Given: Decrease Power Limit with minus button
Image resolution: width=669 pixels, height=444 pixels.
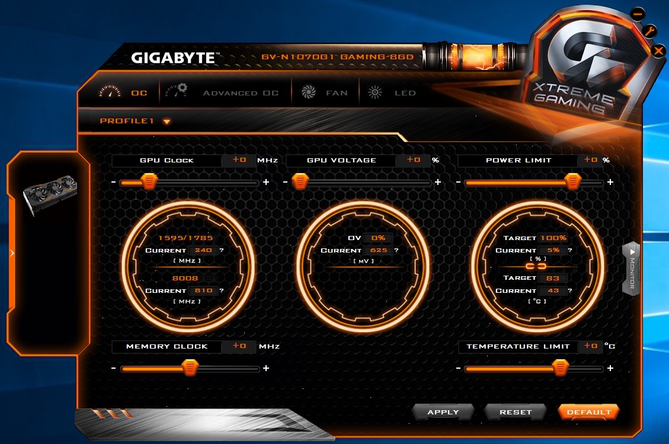Looking at the screenshot, I should (458, 183).
